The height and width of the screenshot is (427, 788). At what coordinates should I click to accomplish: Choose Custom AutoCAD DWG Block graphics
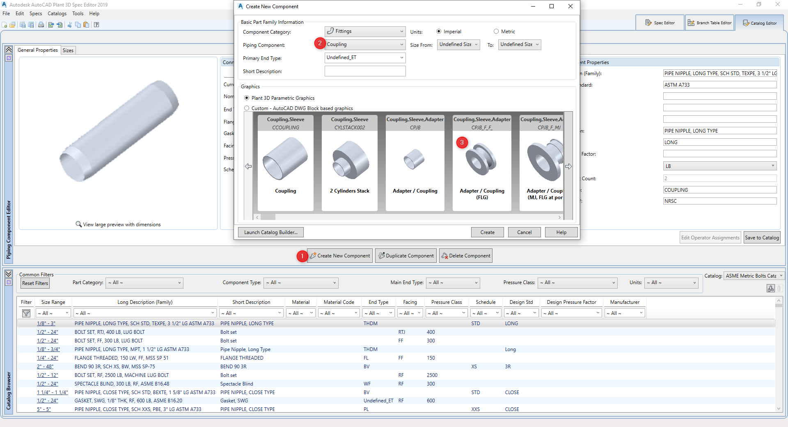pos(247,108)
